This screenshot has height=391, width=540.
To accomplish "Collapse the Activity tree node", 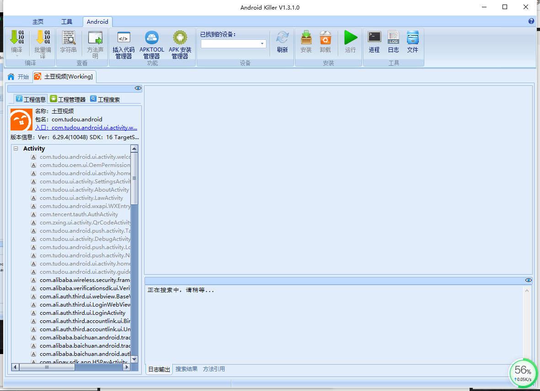I will 16,148.
